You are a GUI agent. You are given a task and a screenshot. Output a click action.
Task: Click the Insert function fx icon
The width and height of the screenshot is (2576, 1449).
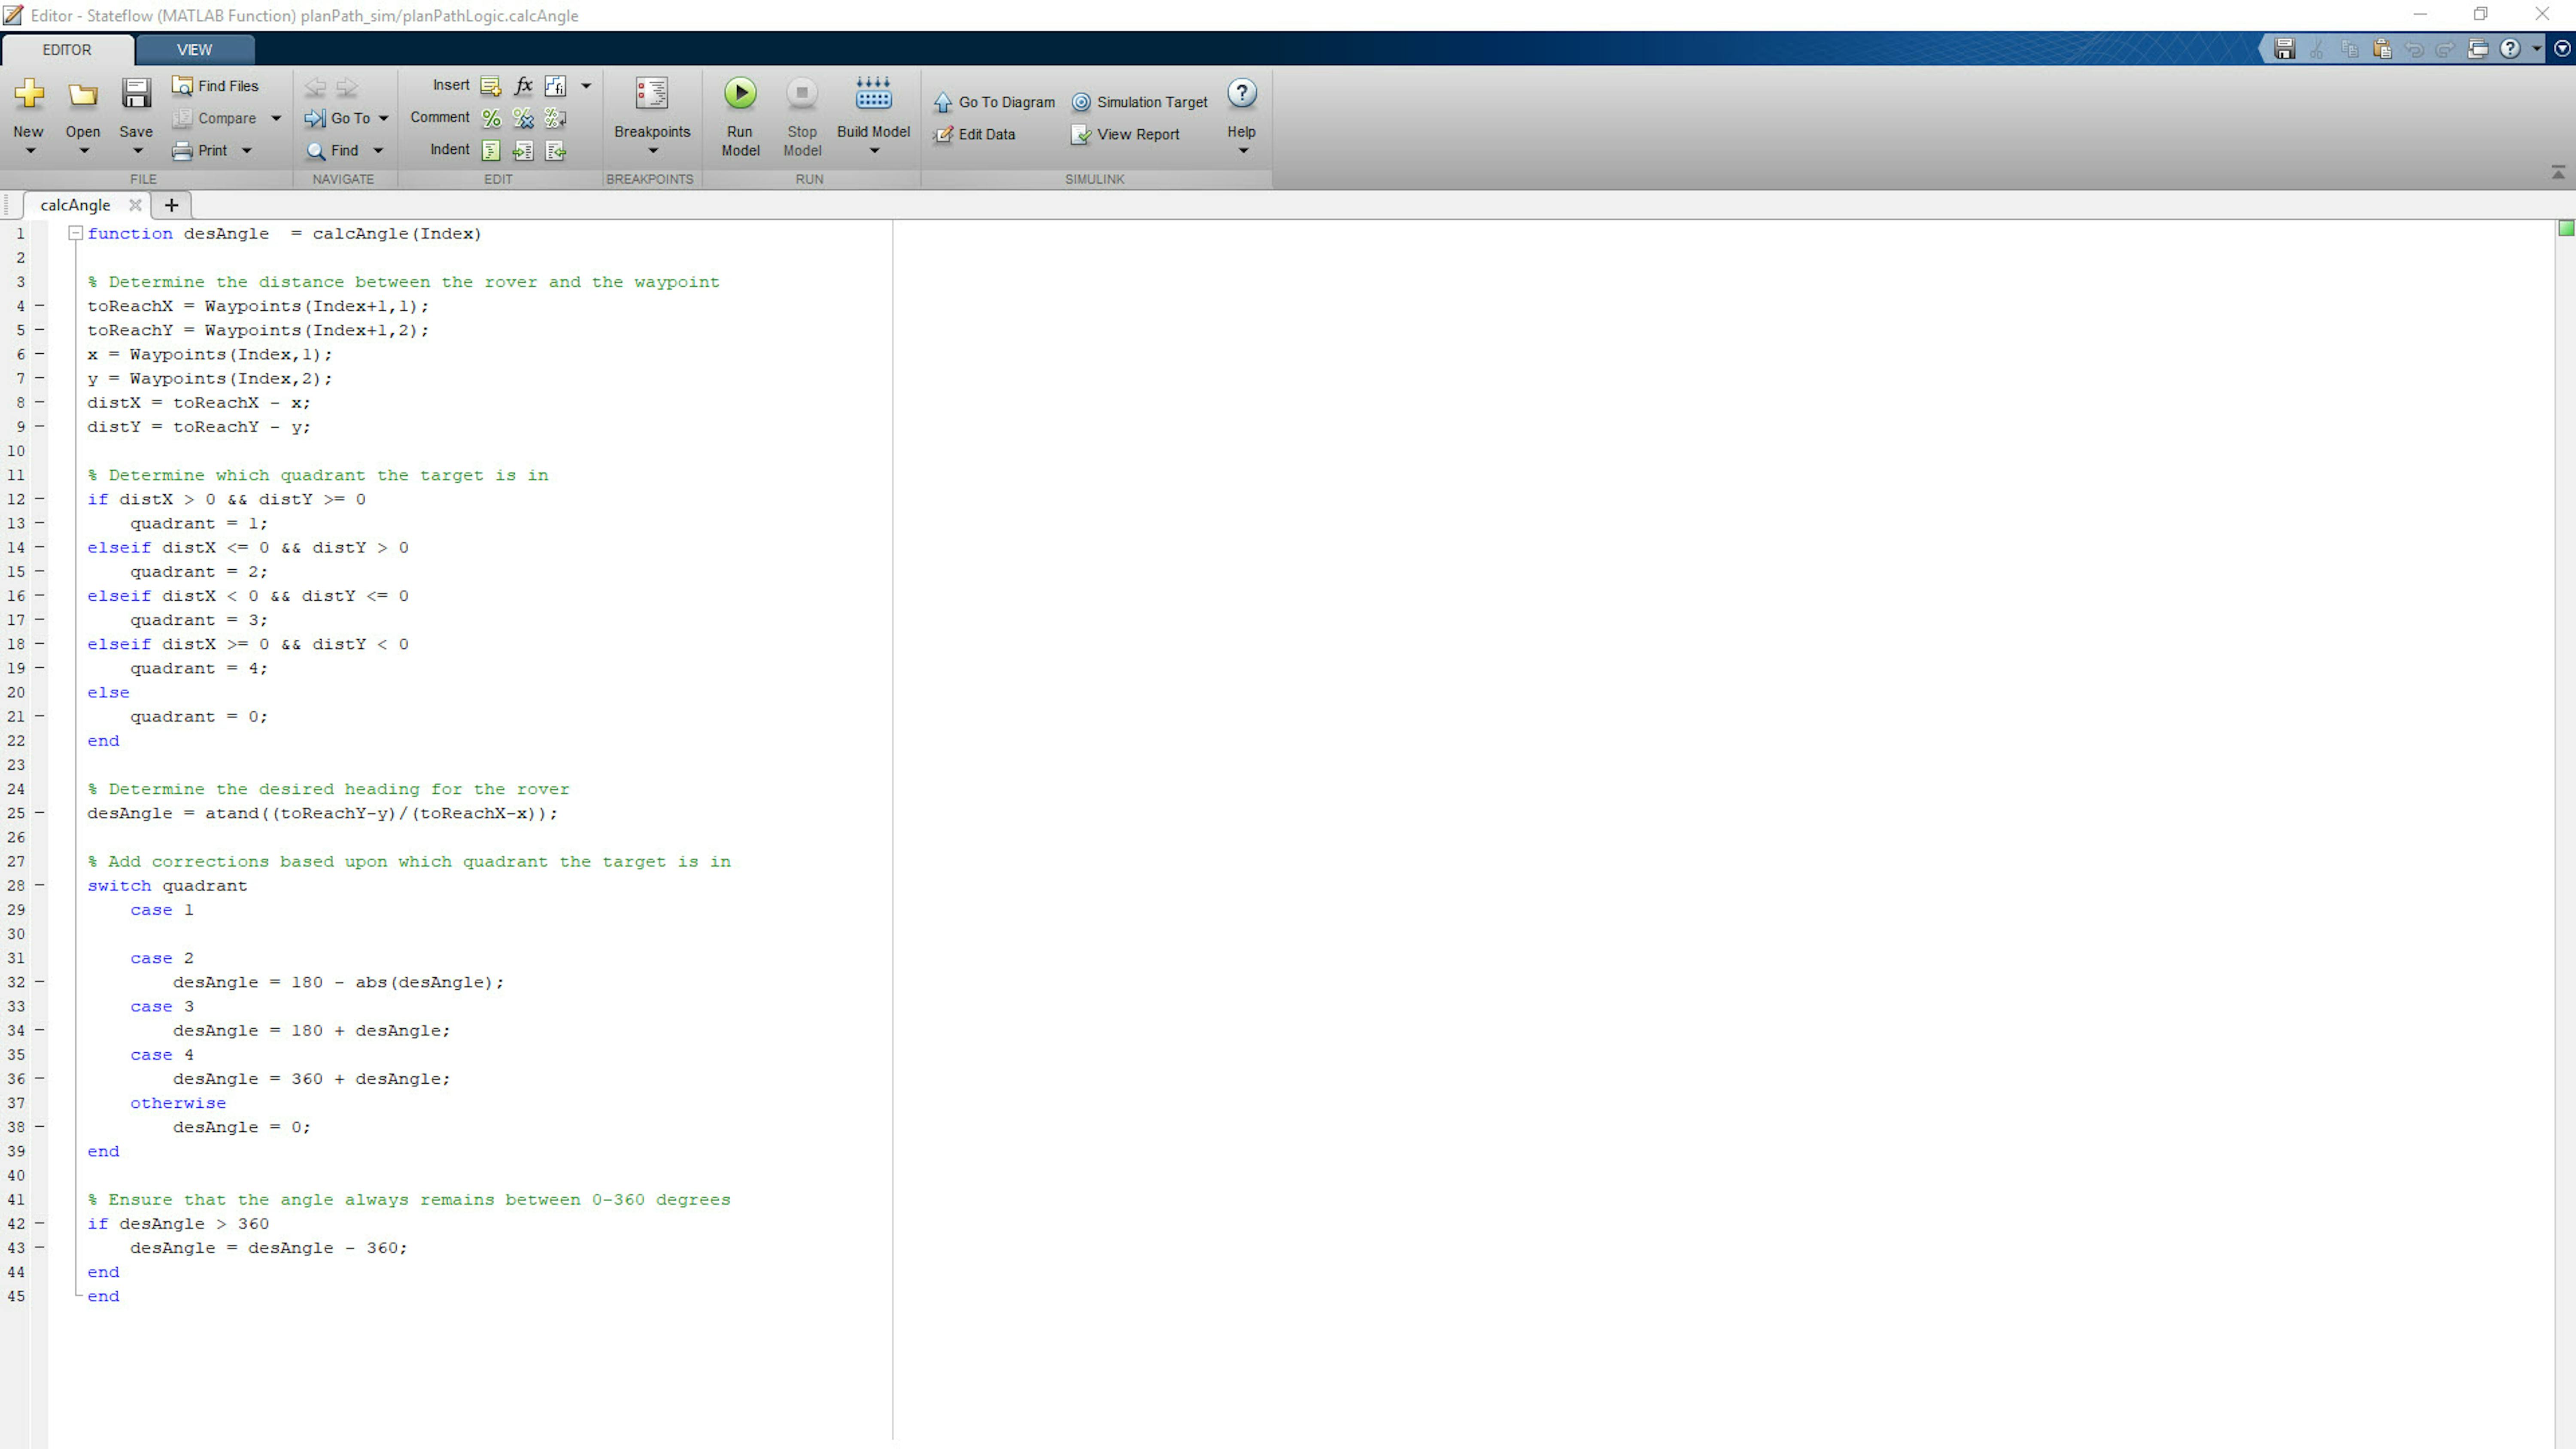click(x=523, y=86)
